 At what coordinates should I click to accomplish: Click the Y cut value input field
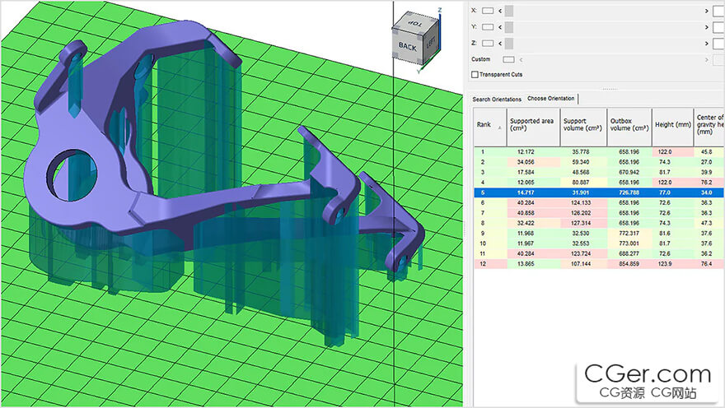coord(718,27)
